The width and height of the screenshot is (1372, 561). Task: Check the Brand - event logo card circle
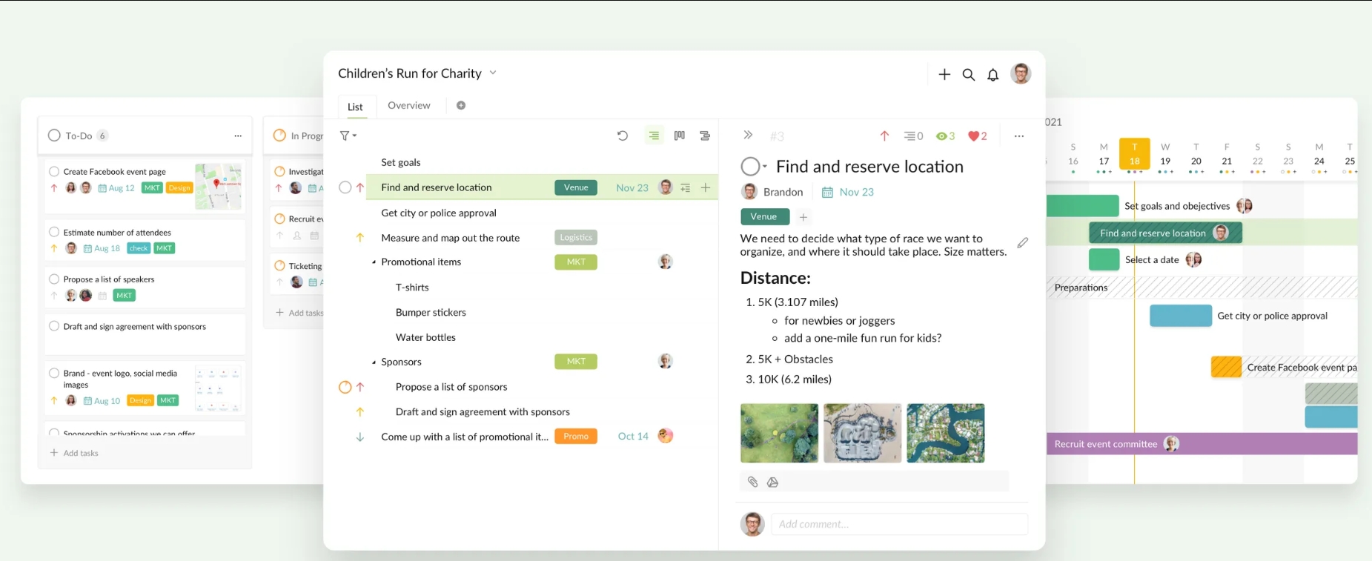(x=54, y=374)
